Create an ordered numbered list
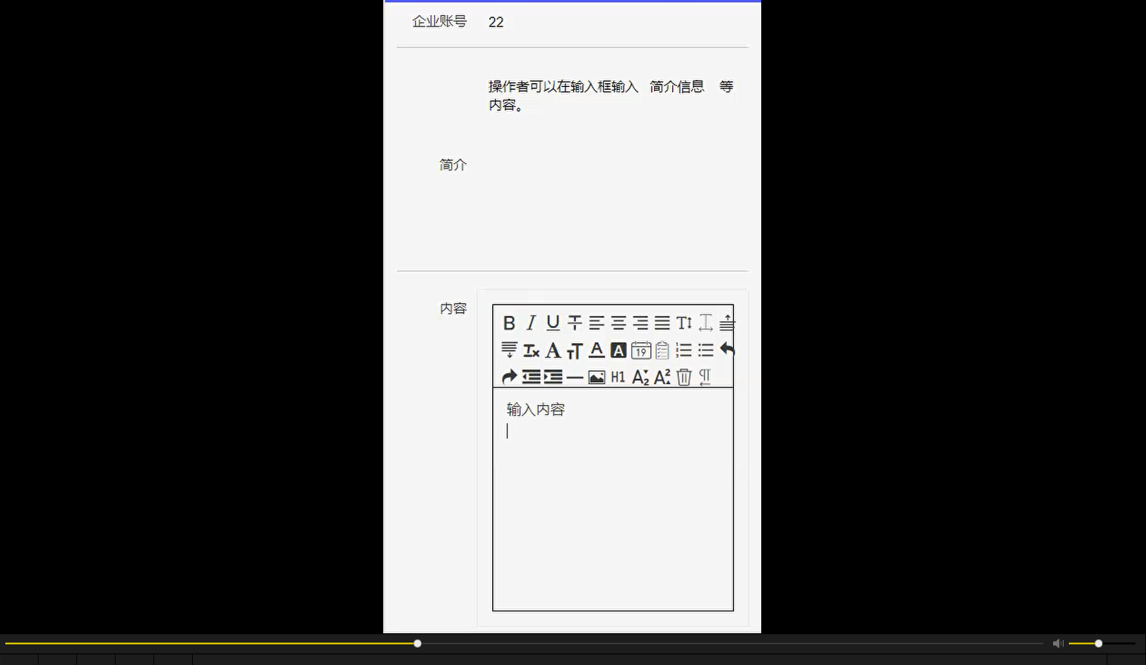The height and width of the screenshot is (665, 1146). coord(683,350)
